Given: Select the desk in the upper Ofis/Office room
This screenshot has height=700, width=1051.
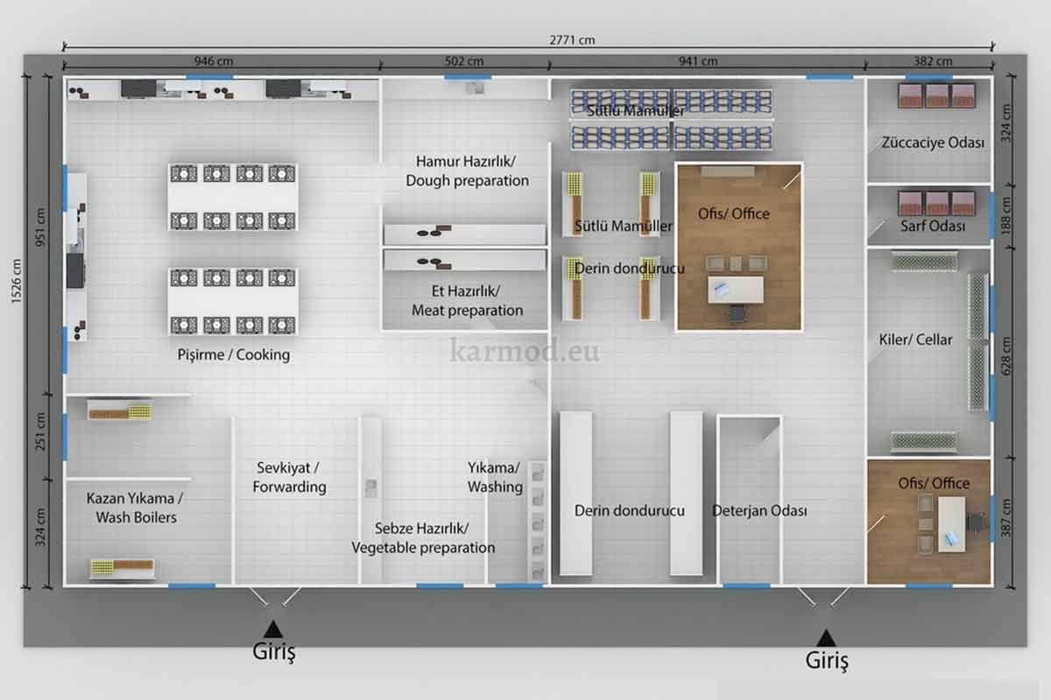Looking at the screenshot, I should tap(737, 290).
